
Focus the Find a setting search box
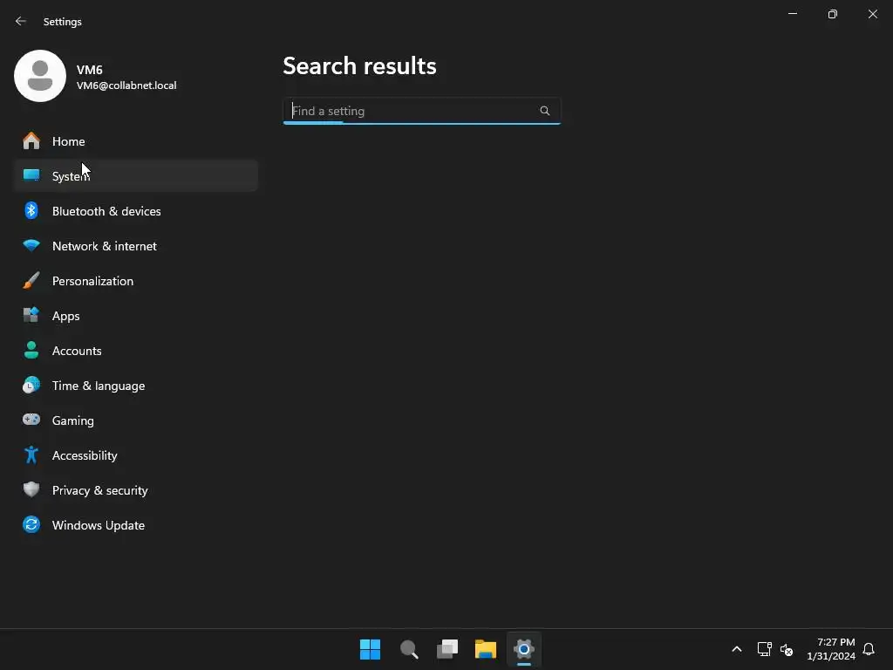pos(422,111)
